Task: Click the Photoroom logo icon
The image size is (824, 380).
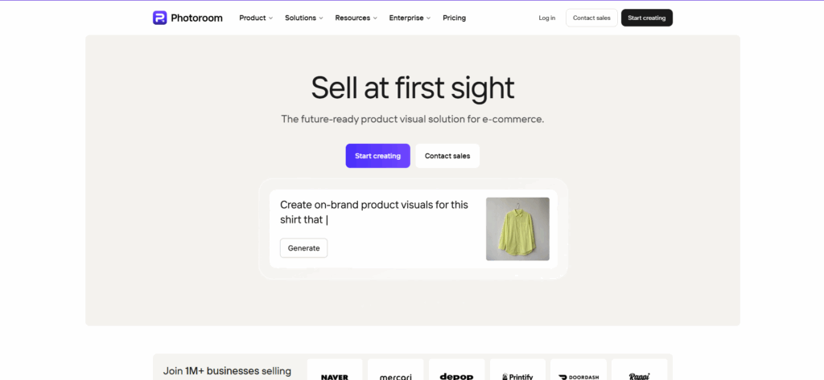Action: pos(160,18)
